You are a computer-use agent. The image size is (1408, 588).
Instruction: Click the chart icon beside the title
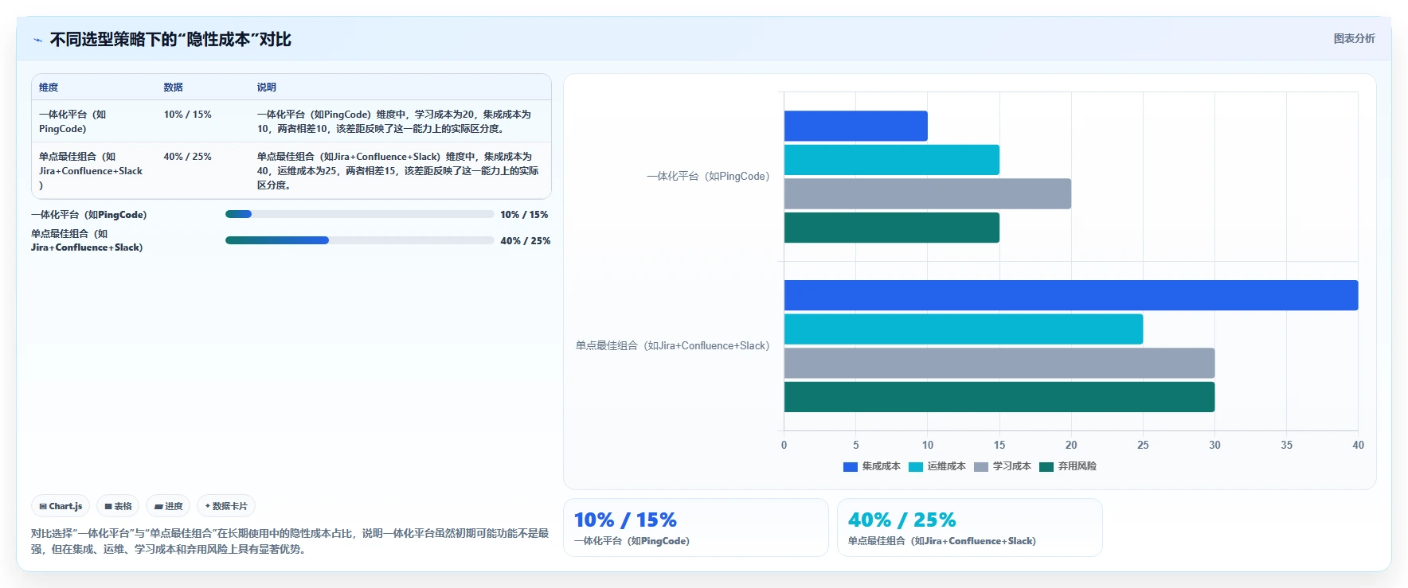coord(37,40)
